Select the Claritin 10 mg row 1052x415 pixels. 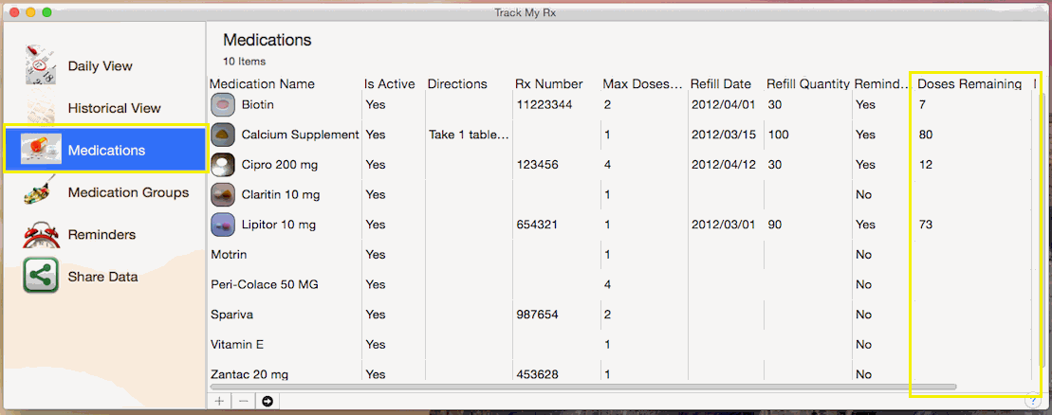click(280, 194)
